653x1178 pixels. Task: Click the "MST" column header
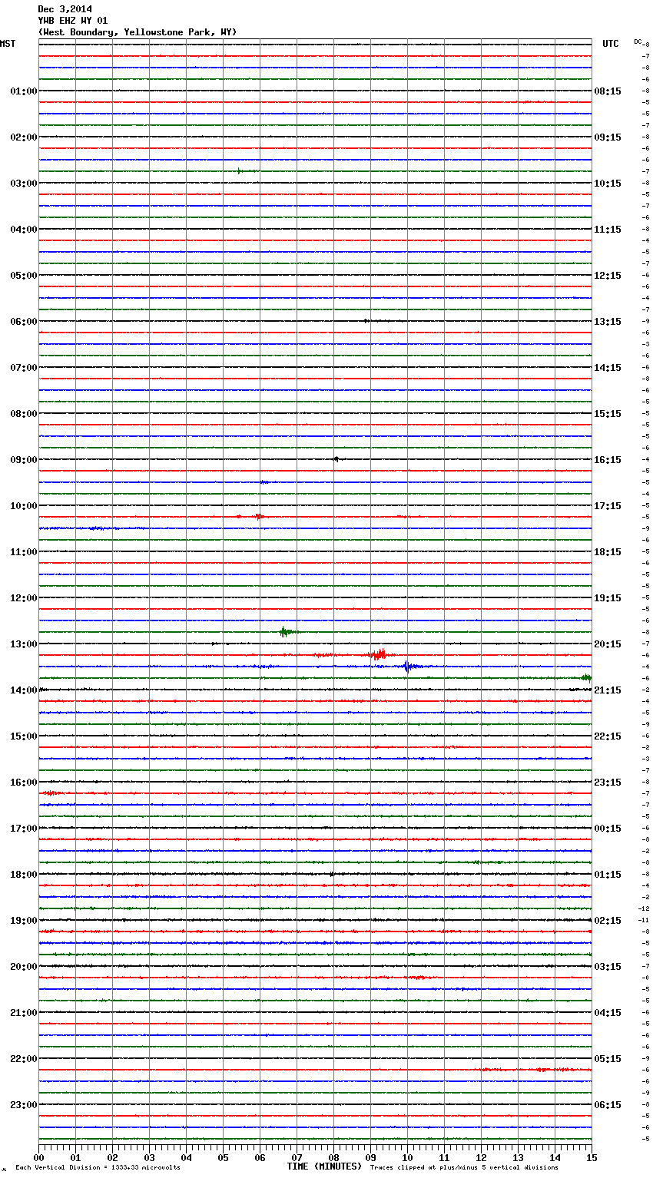[8, 44]
